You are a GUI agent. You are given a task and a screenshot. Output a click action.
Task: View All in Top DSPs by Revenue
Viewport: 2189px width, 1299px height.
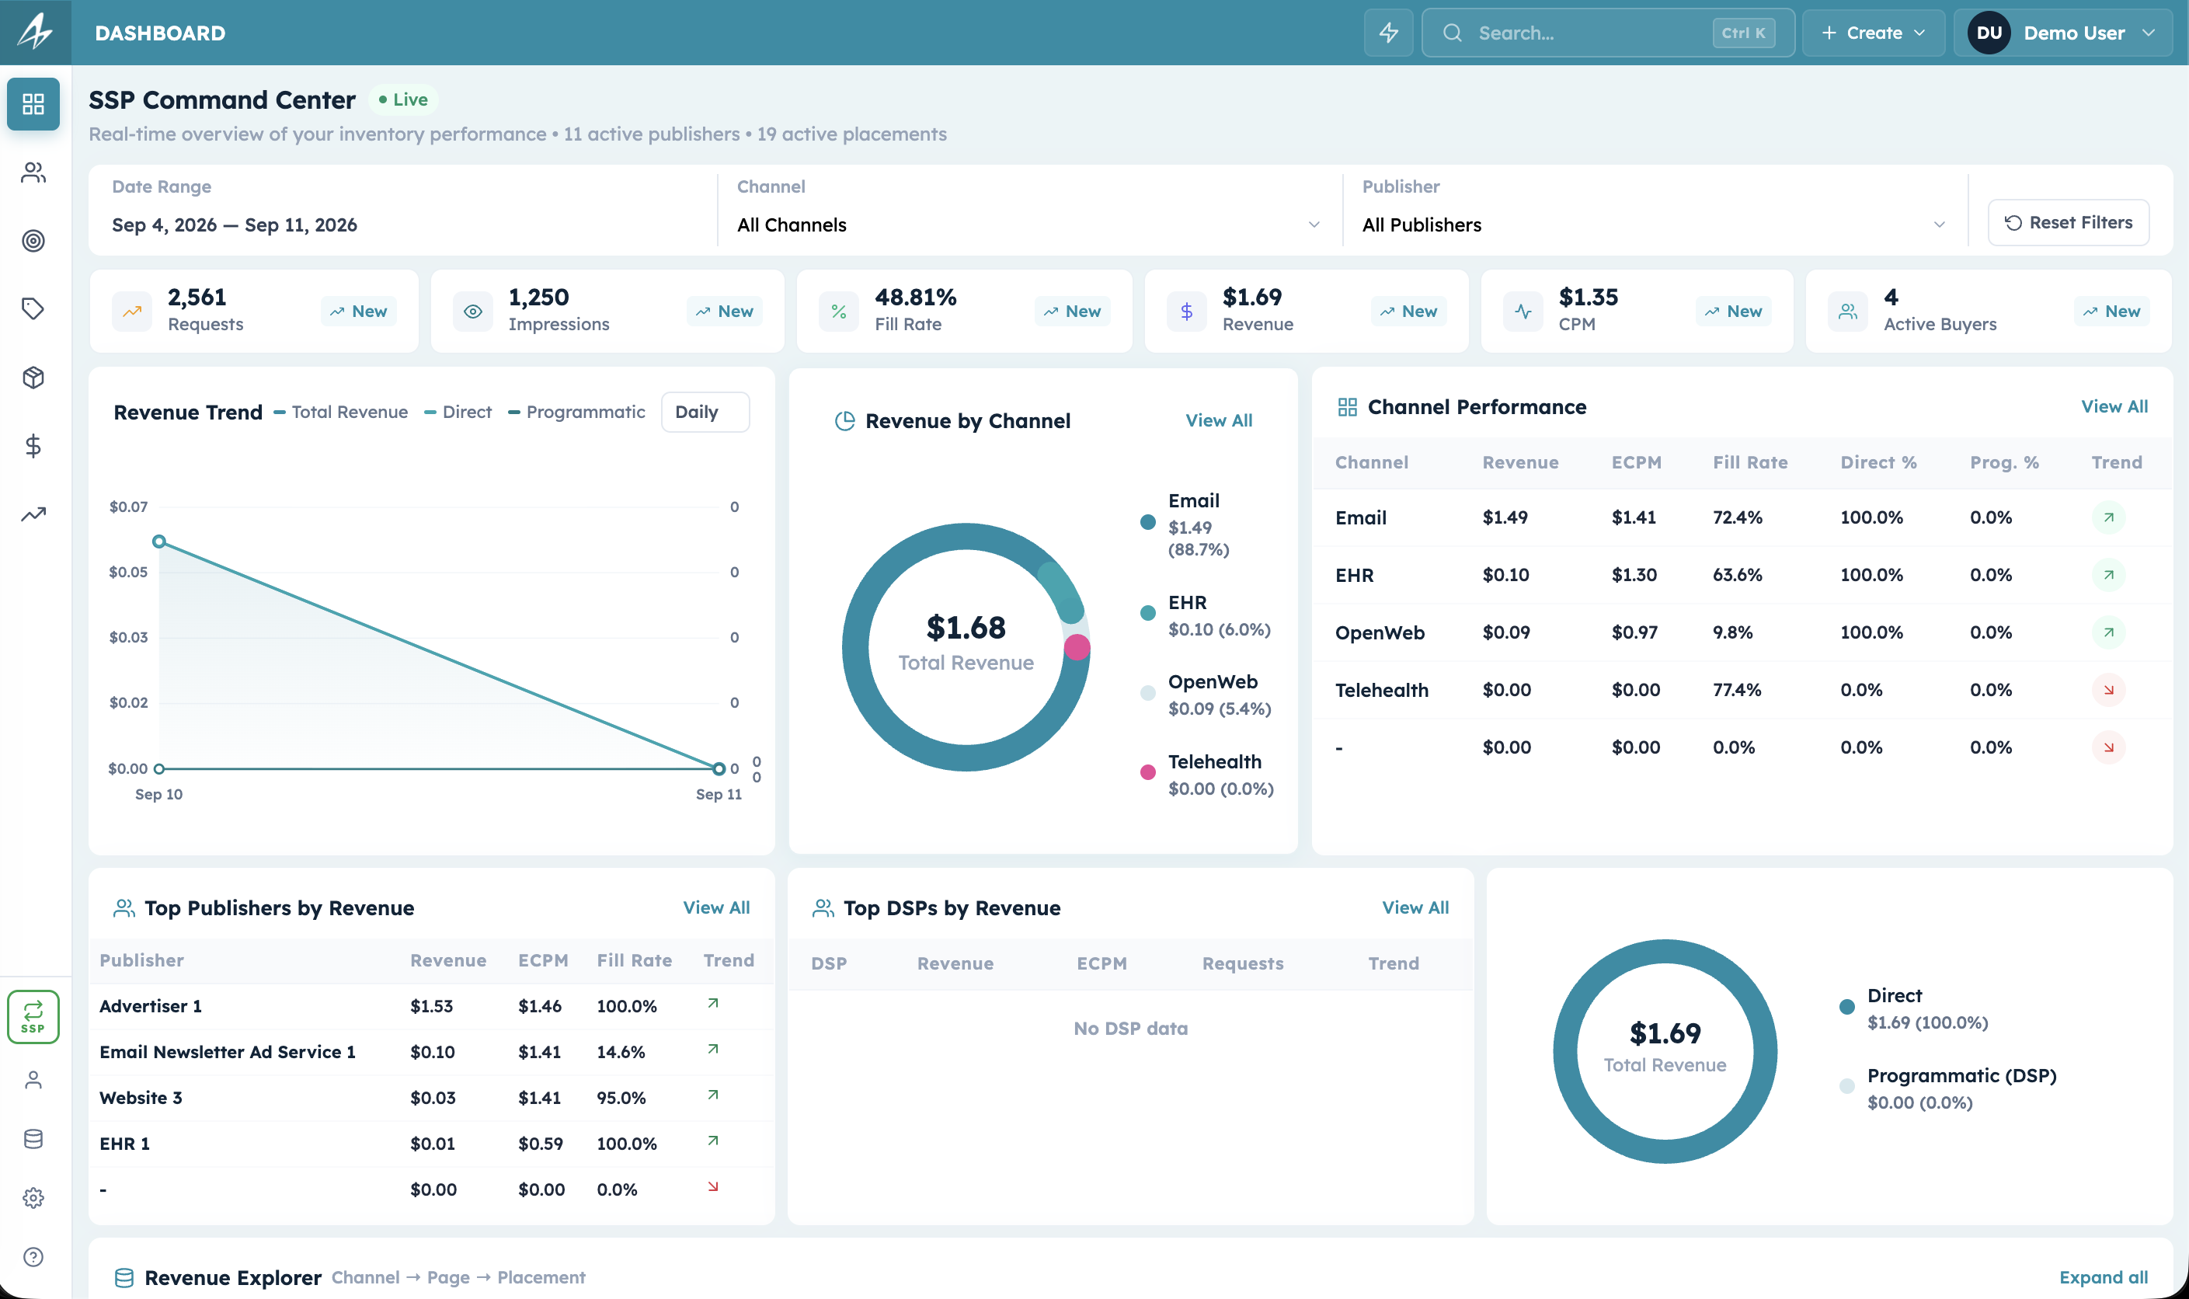coord(1415,907)
